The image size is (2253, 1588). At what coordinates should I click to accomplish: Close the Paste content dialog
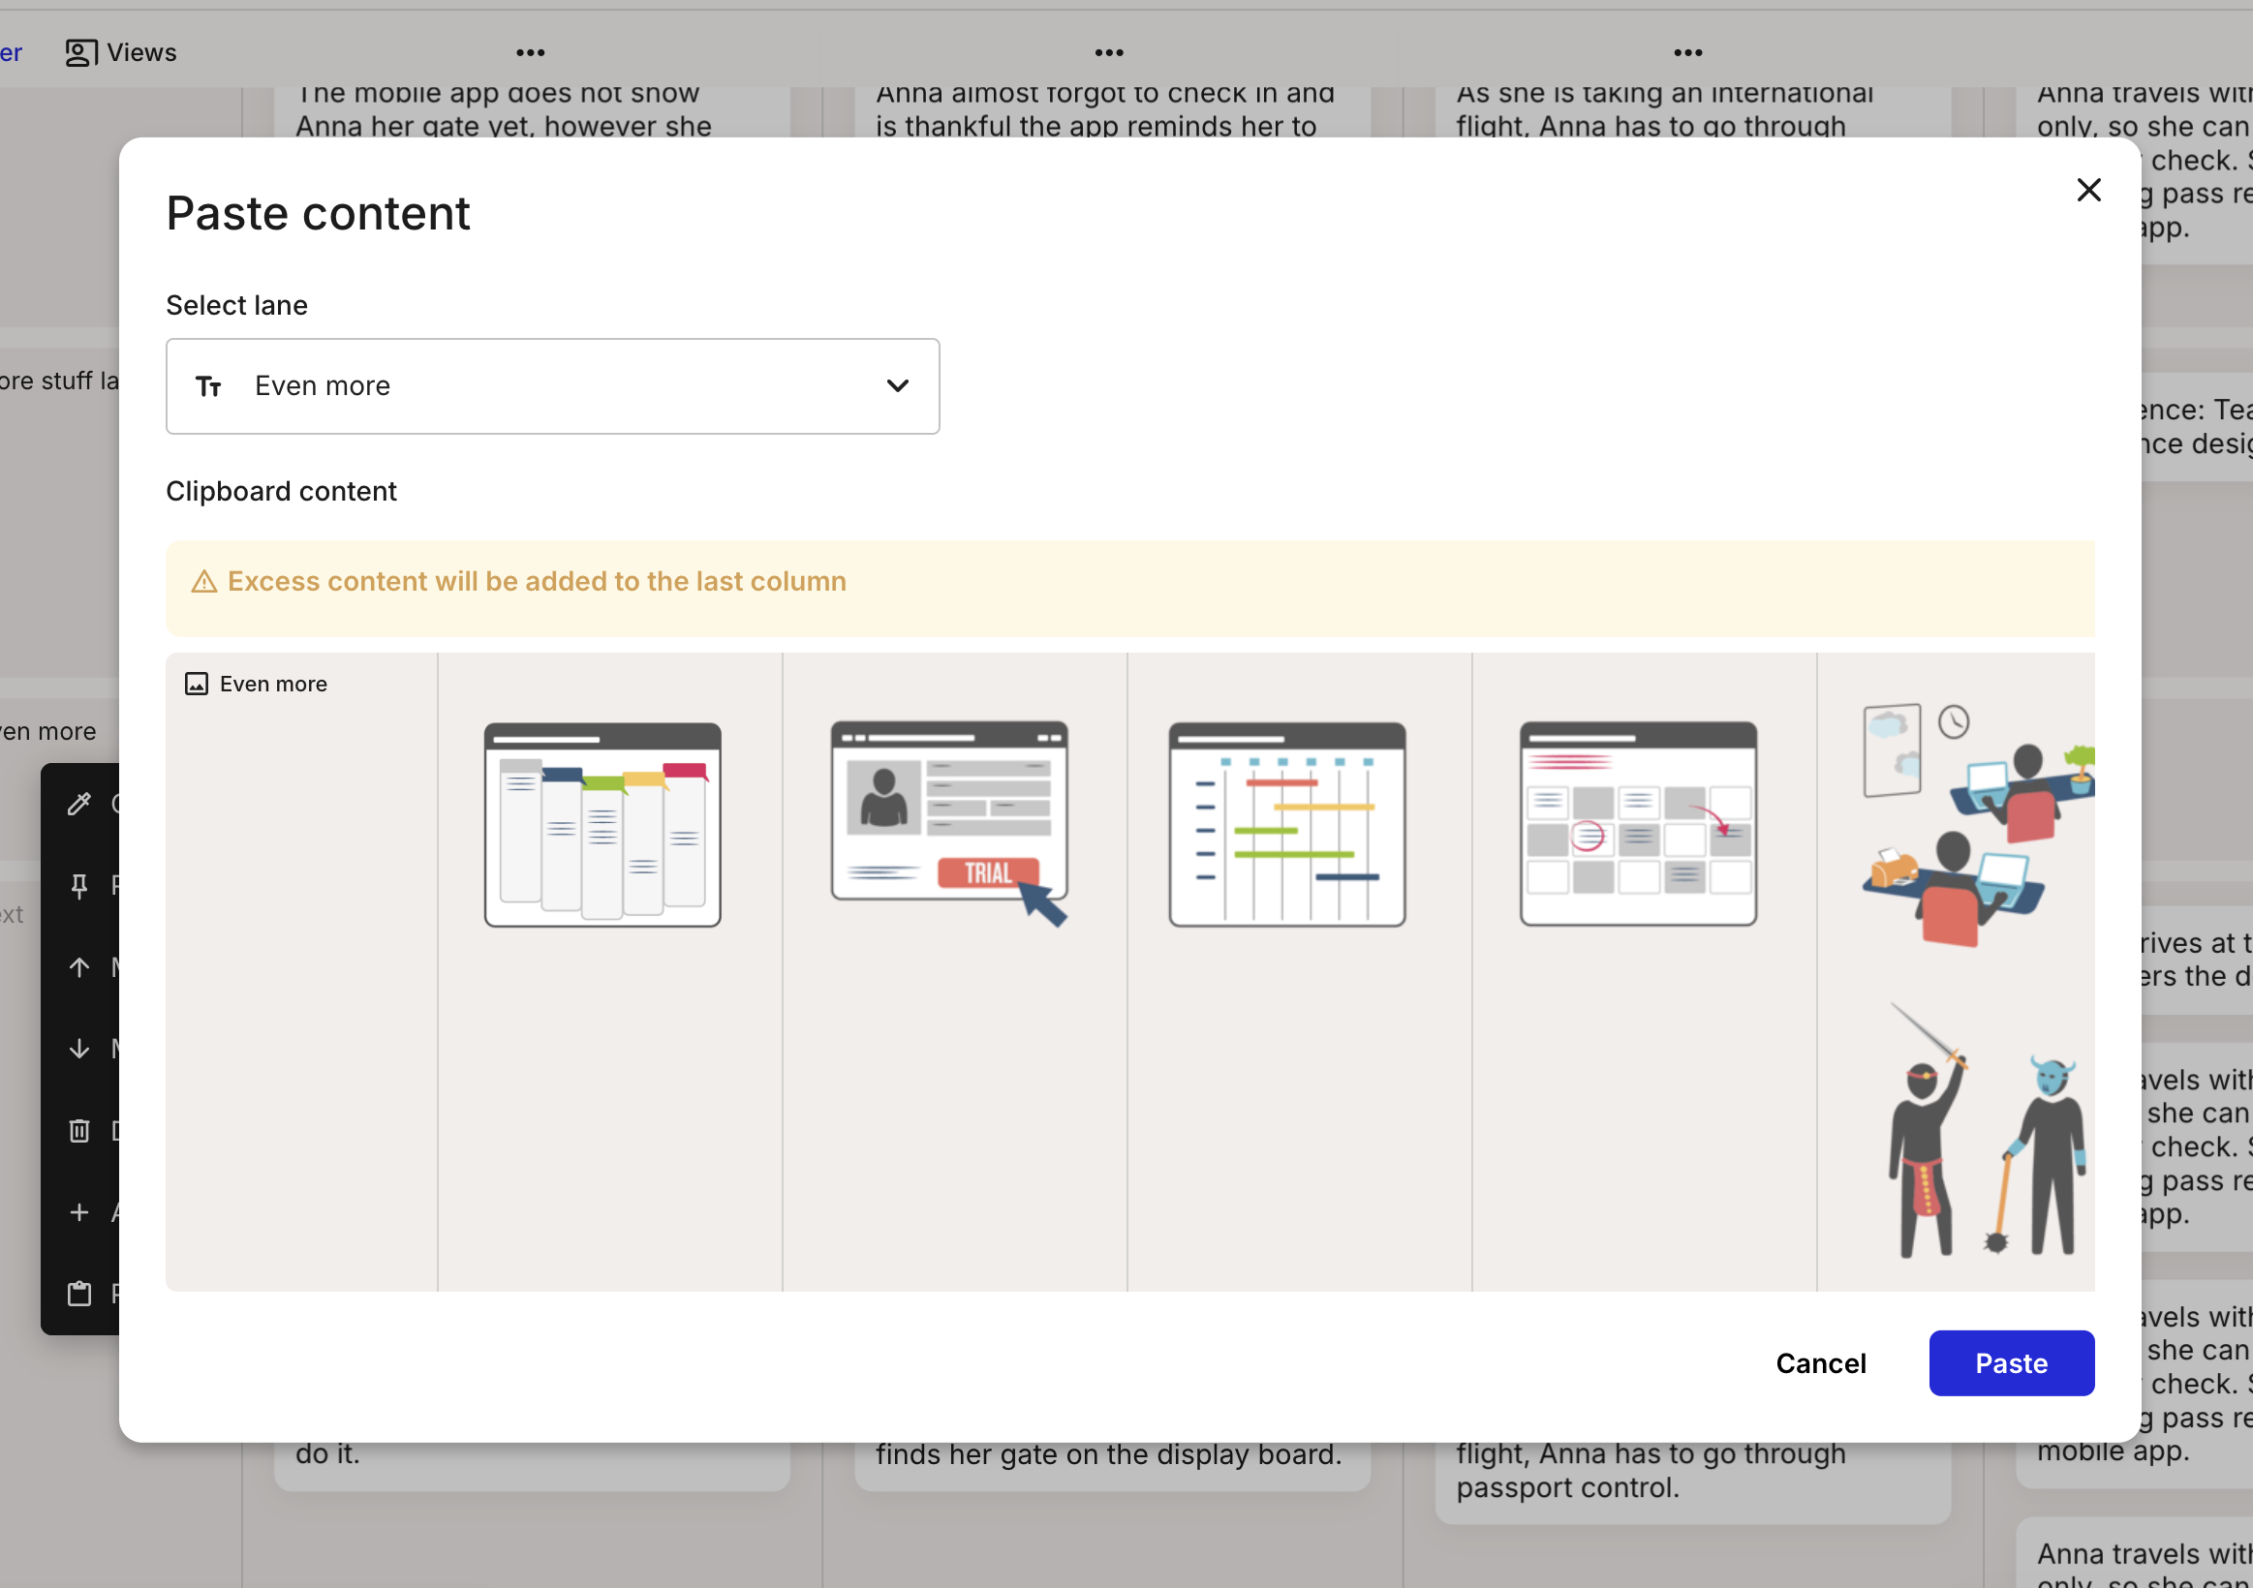tap(2088, 190)
